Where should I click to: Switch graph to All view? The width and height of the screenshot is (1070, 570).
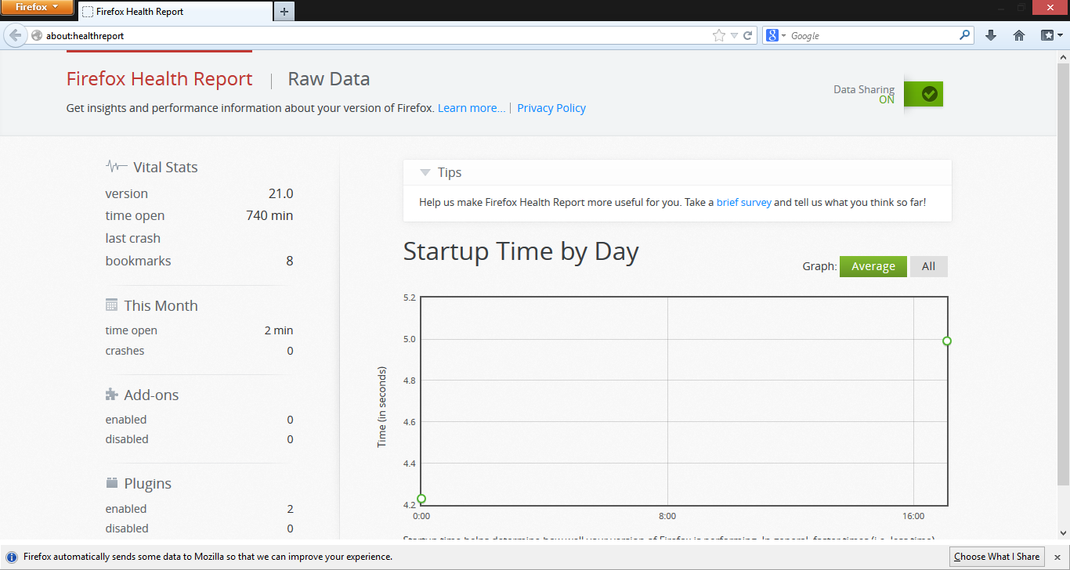coord(928,266)
